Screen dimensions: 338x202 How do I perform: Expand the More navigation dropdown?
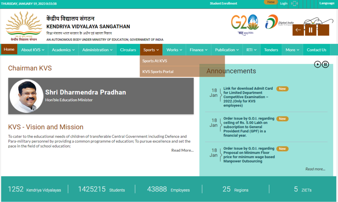tap(292, 50)
